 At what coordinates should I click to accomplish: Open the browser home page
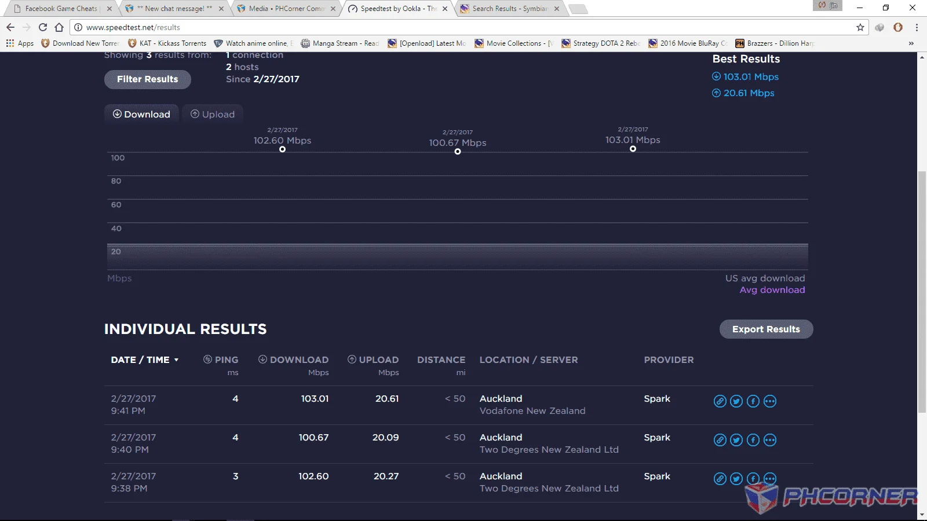(x=59, y=27)
